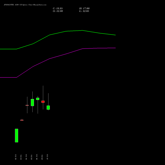Click the high price value H: 17.00
Viewport: 165px width, 165px height.
click(x=84, y=9)
